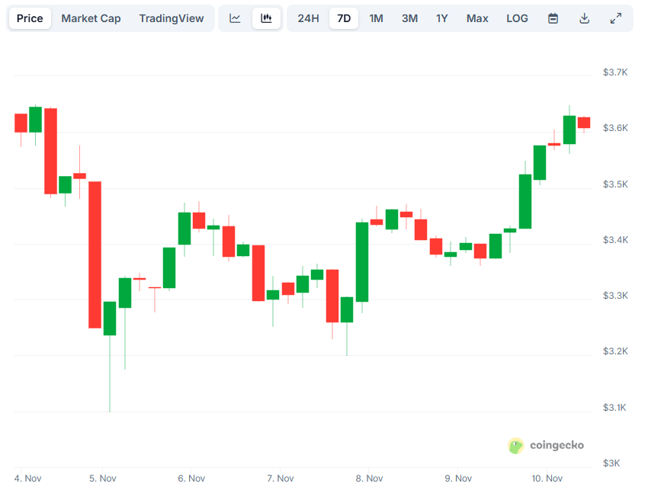The width and height of the screenshot is (648, 493).
Task: Click the CoinGecko logo watermark
Action: 546,445
